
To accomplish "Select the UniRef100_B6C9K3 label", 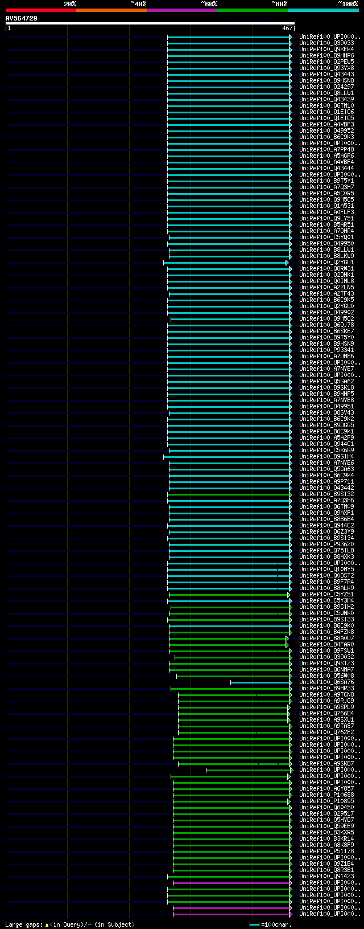I will pos(326,137).
